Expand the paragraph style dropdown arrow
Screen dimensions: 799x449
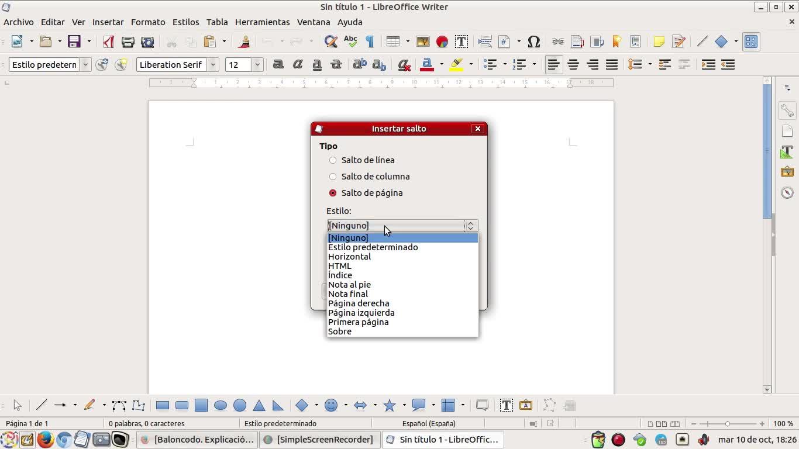85,65
